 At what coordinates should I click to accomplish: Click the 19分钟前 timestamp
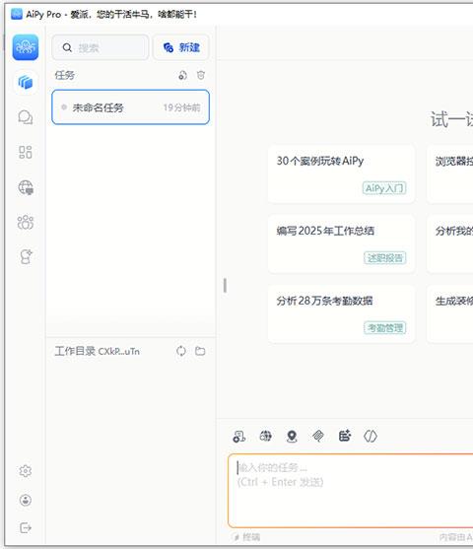pyautogui.click(x=181, y=107)
